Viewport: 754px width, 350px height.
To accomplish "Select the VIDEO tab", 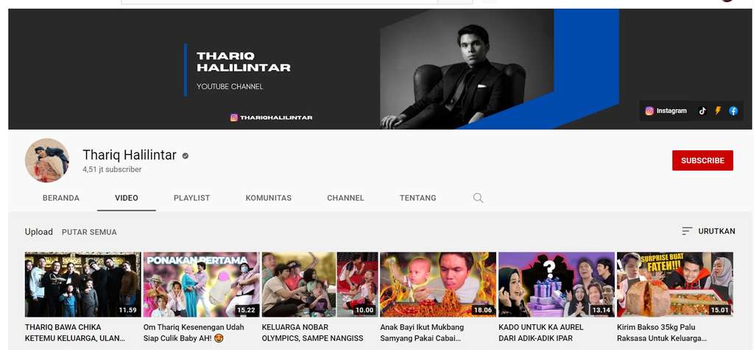I will tap(127, 198).
